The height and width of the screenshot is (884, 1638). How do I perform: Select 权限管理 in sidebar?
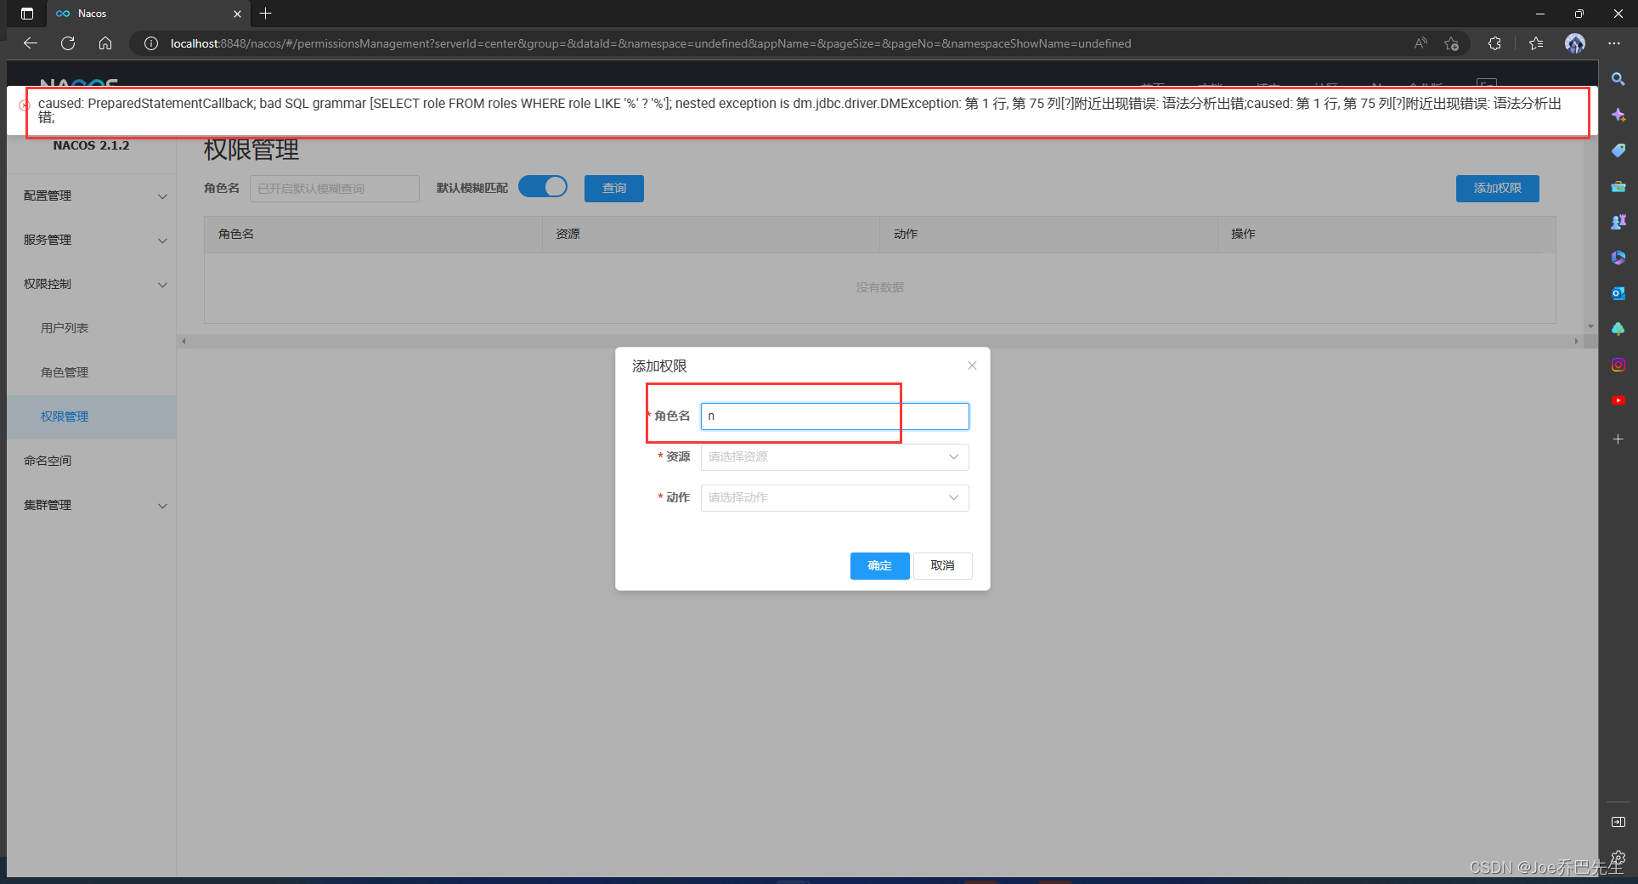tap(91, 416)
